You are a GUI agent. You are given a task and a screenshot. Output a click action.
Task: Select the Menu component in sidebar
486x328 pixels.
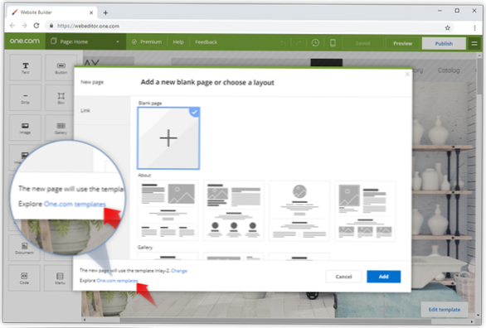(x=60, y=277)
